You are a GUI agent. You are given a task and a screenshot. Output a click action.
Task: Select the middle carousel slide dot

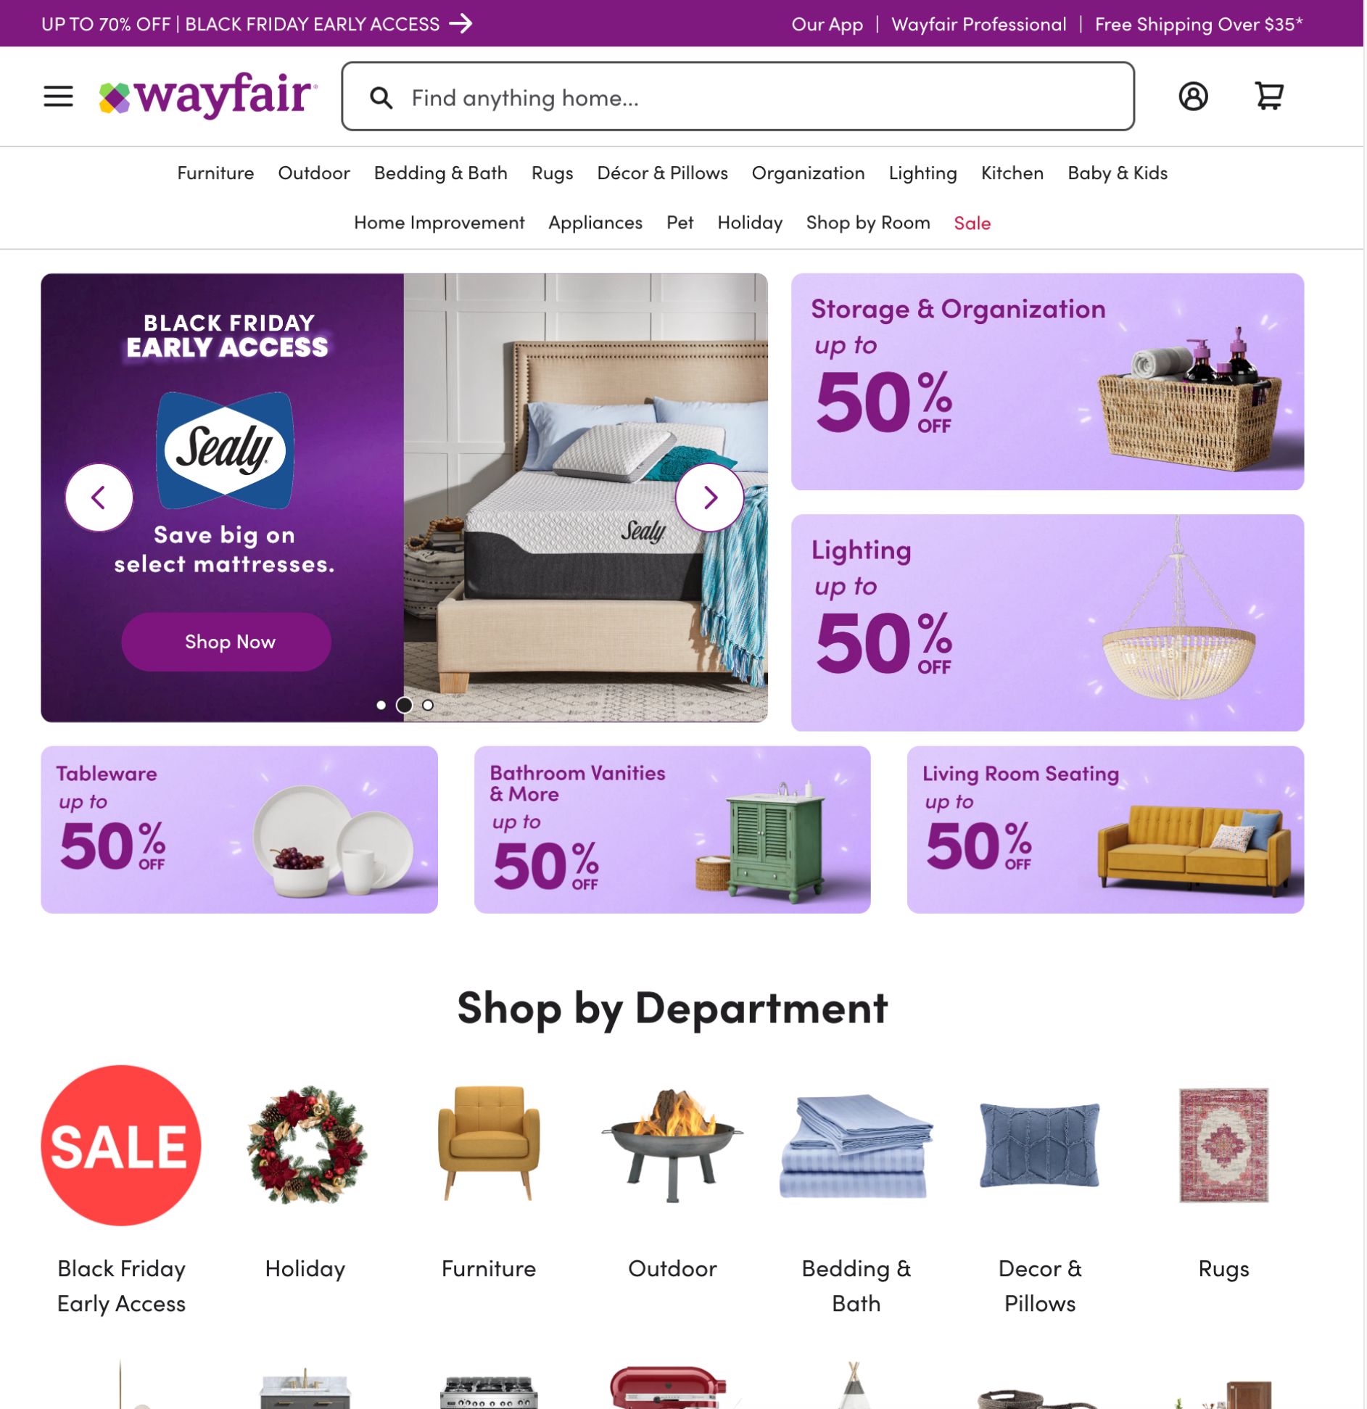pos(404,705)
